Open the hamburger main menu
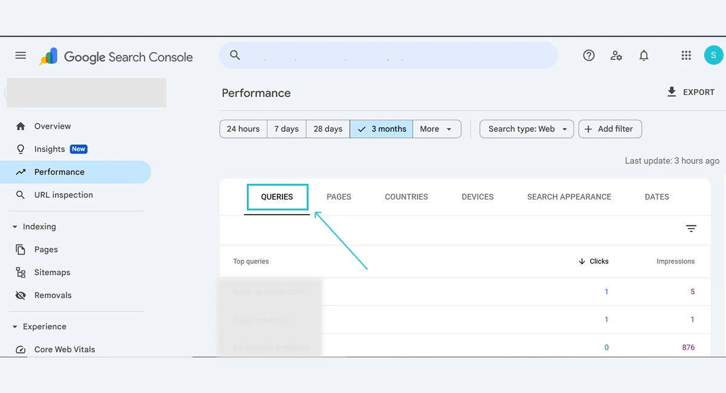The height and width of the screenshot is (393, 726). [x=21, y=56]
